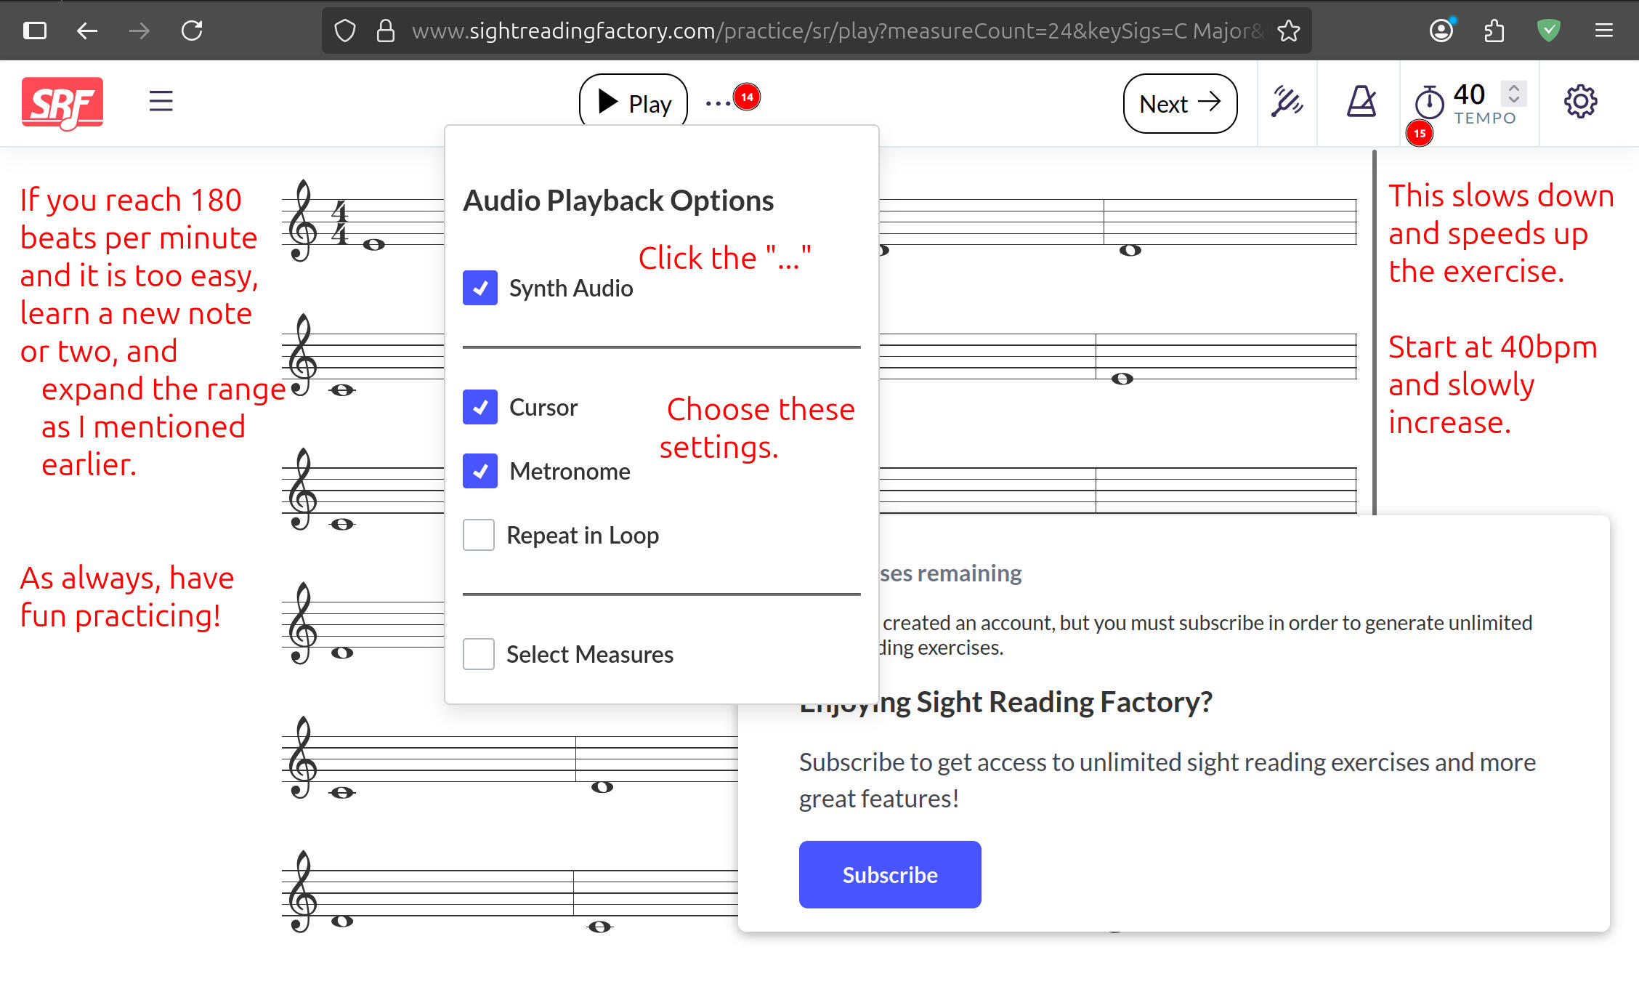Click the TEMPO label
The width and height of the screenshot is (1639, 984).
tap(1485, 118)
